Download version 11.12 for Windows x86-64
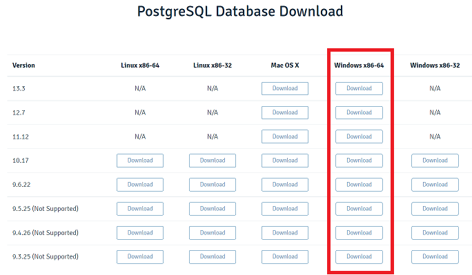 click(359, 136)
